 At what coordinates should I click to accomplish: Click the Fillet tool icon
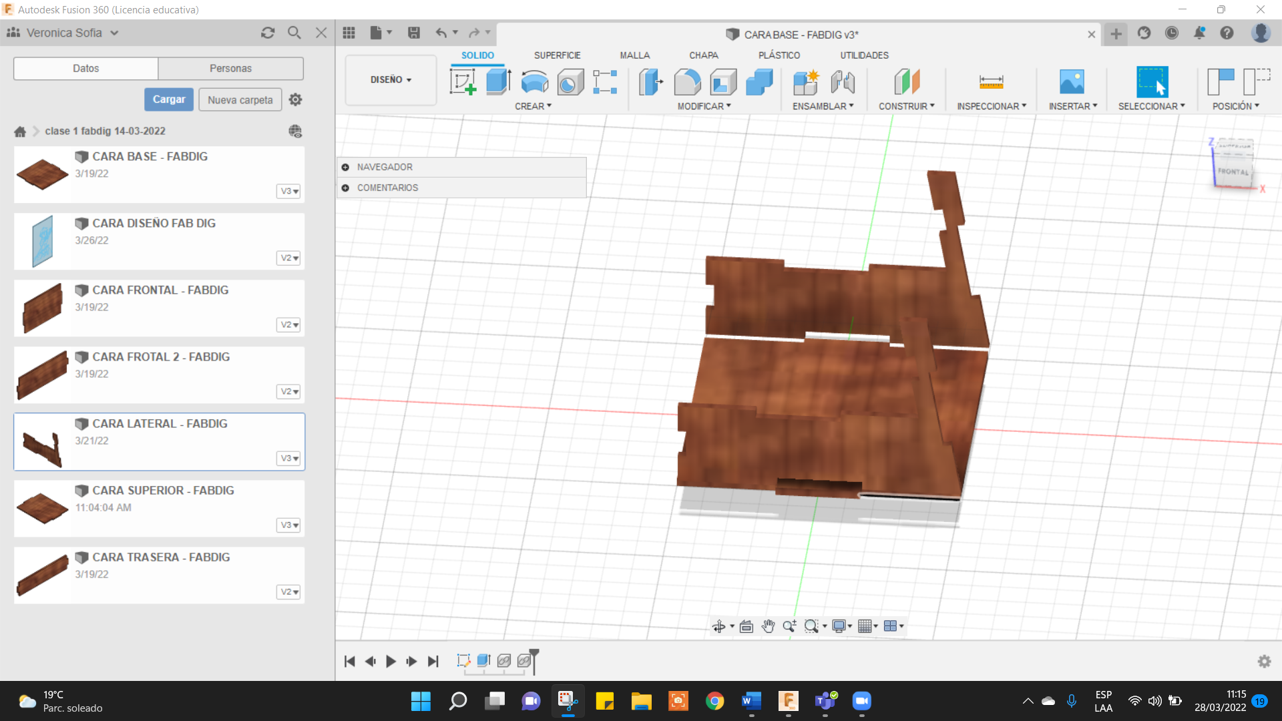coord(687,82)
